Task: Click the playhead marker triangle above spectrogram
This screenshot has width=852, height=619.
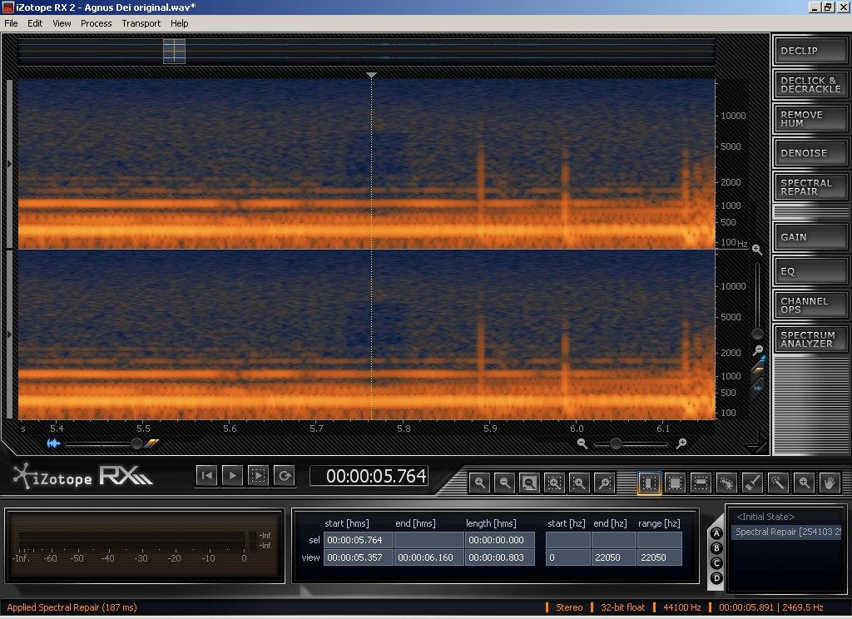Action: [371, 75]
